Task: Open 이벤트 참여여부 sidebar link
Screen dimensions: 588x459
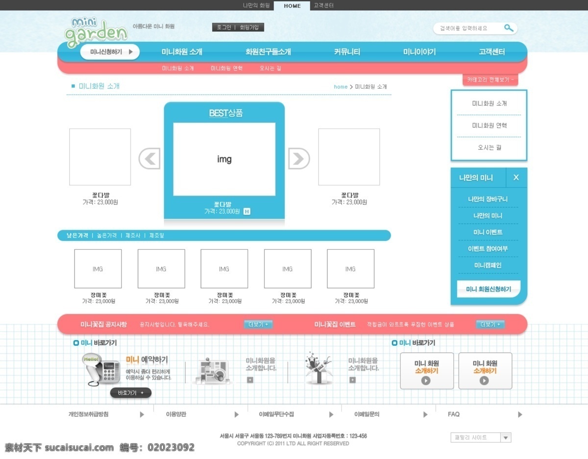Action: pos(488,249)
